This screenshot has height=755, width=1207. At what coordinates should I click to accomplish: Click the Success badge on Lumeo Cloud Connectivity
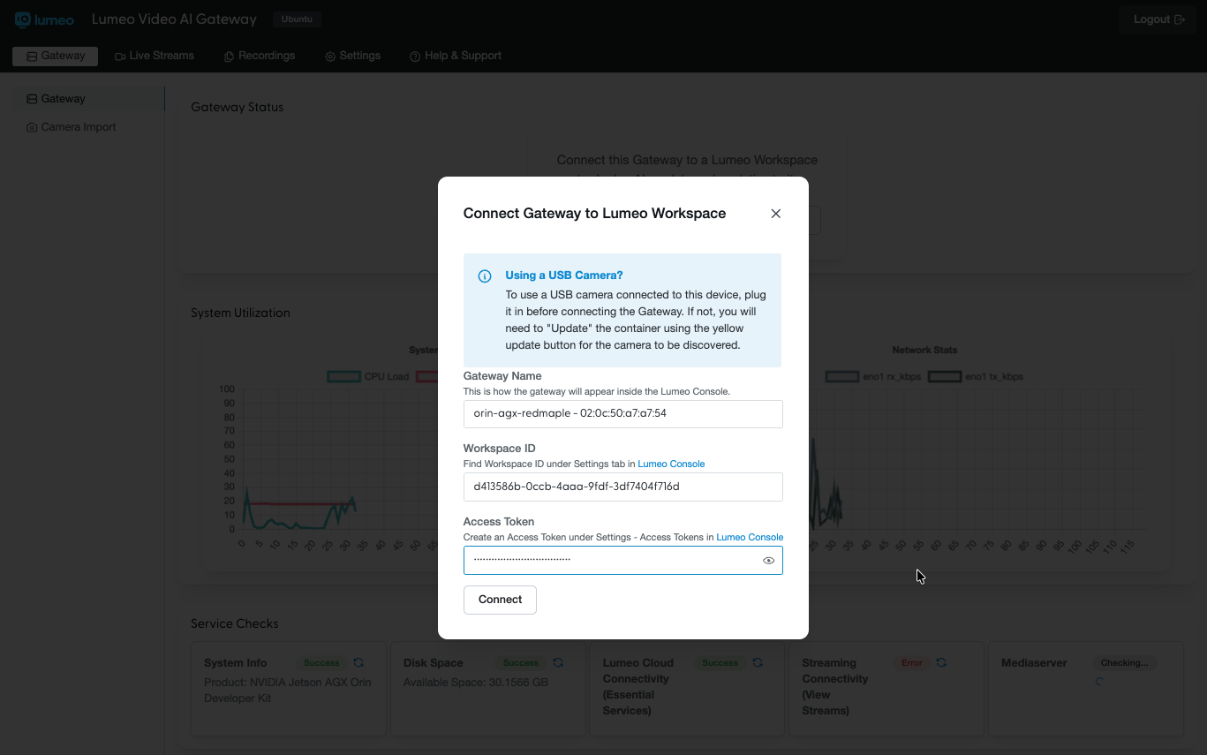click(x=720, y=663)
